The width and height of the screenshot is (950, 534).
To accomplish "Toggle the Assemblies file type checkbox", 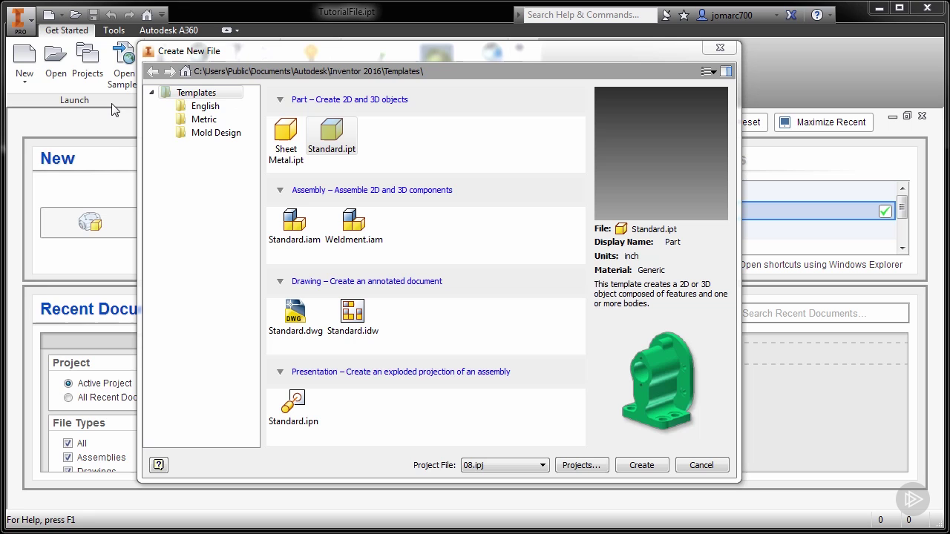I will point(68,458).
